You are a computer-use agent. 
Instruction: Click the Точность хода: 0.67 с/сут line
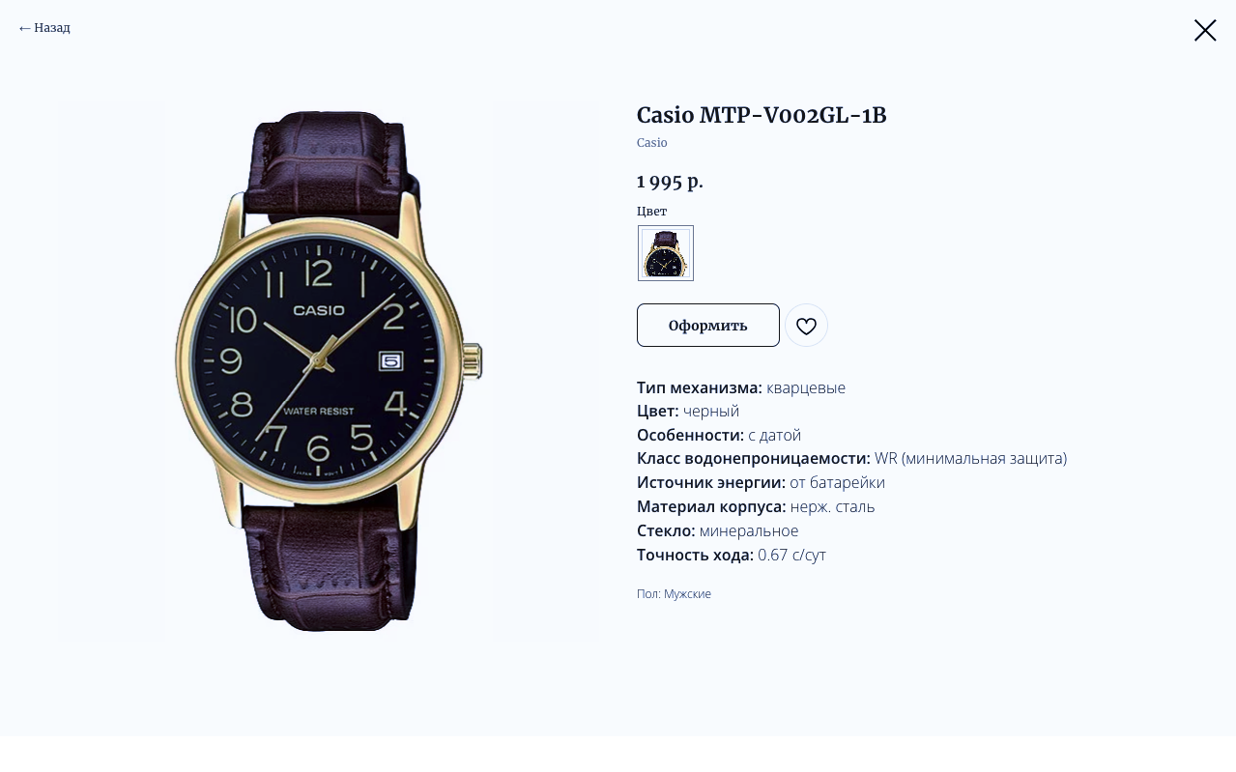click(x=732, y=555)
